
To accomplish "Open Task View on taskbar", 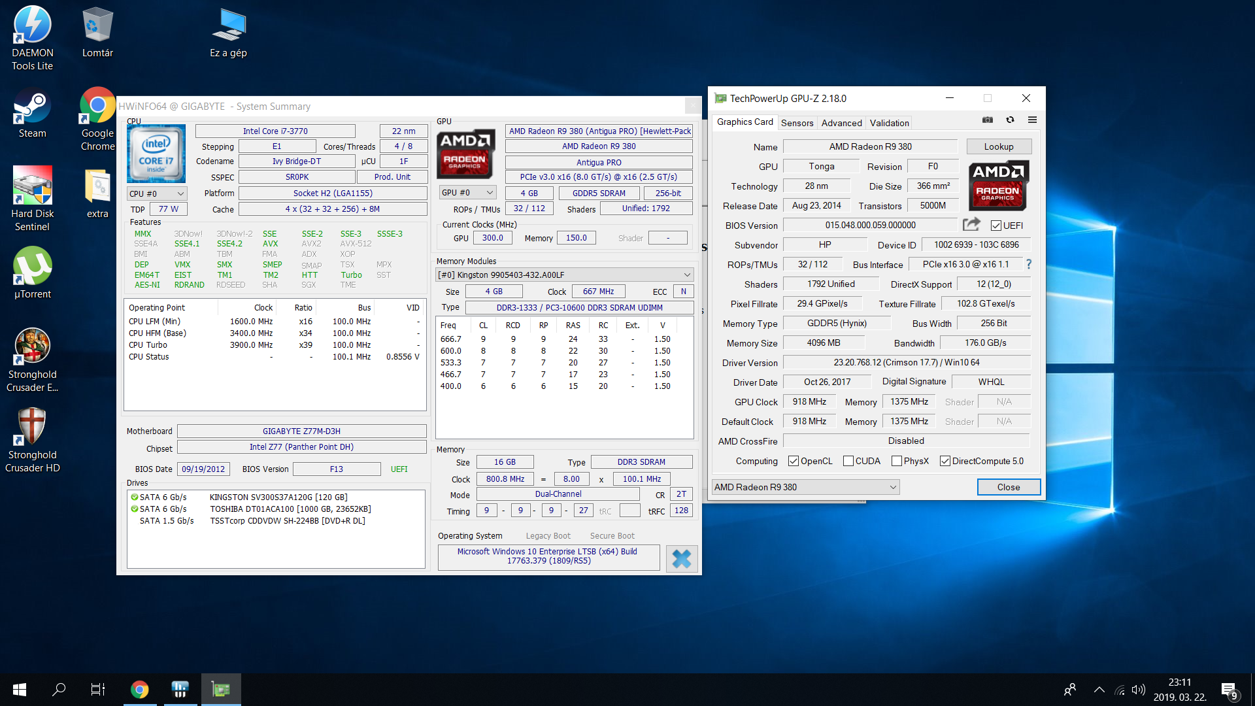I will click(98, 689).
